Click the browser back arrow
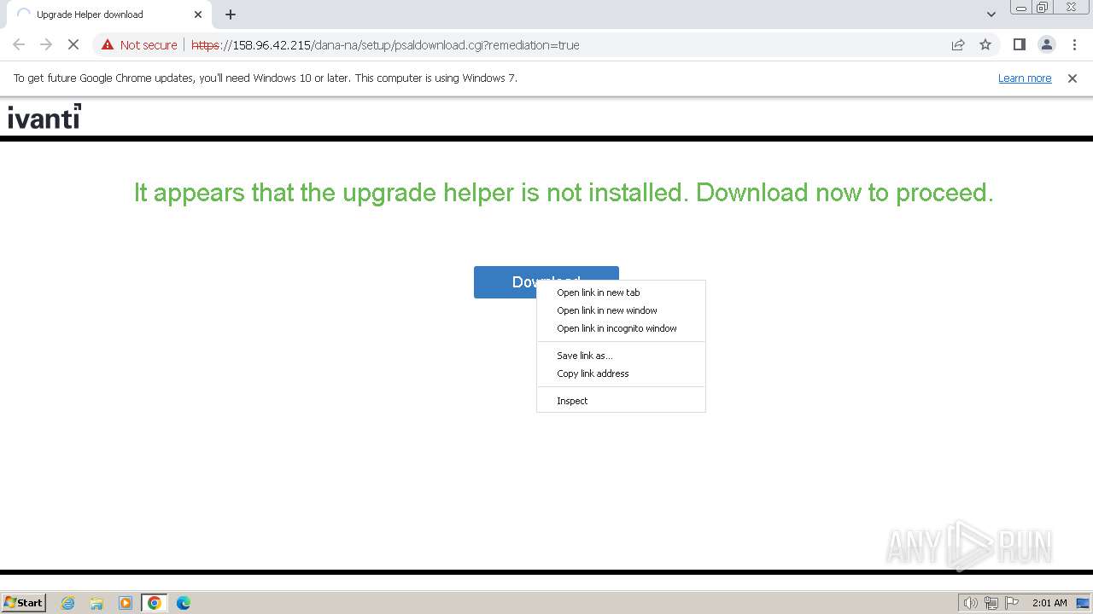This screenshot has height=614, width=1093. click(x=19, y=44)
